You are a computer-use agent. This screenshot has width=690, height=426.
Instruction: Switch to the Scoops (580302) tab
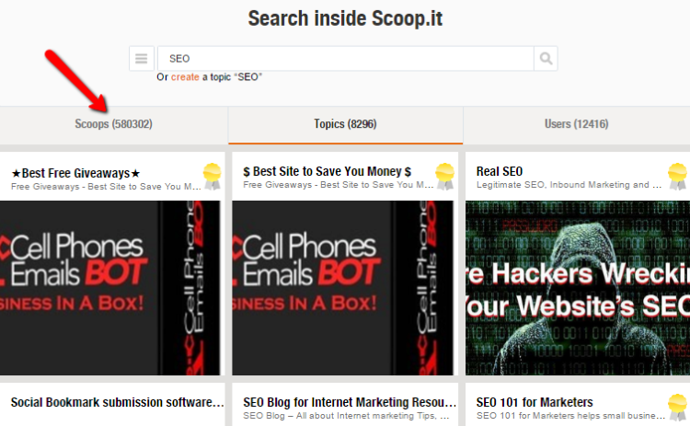point(113,124)
